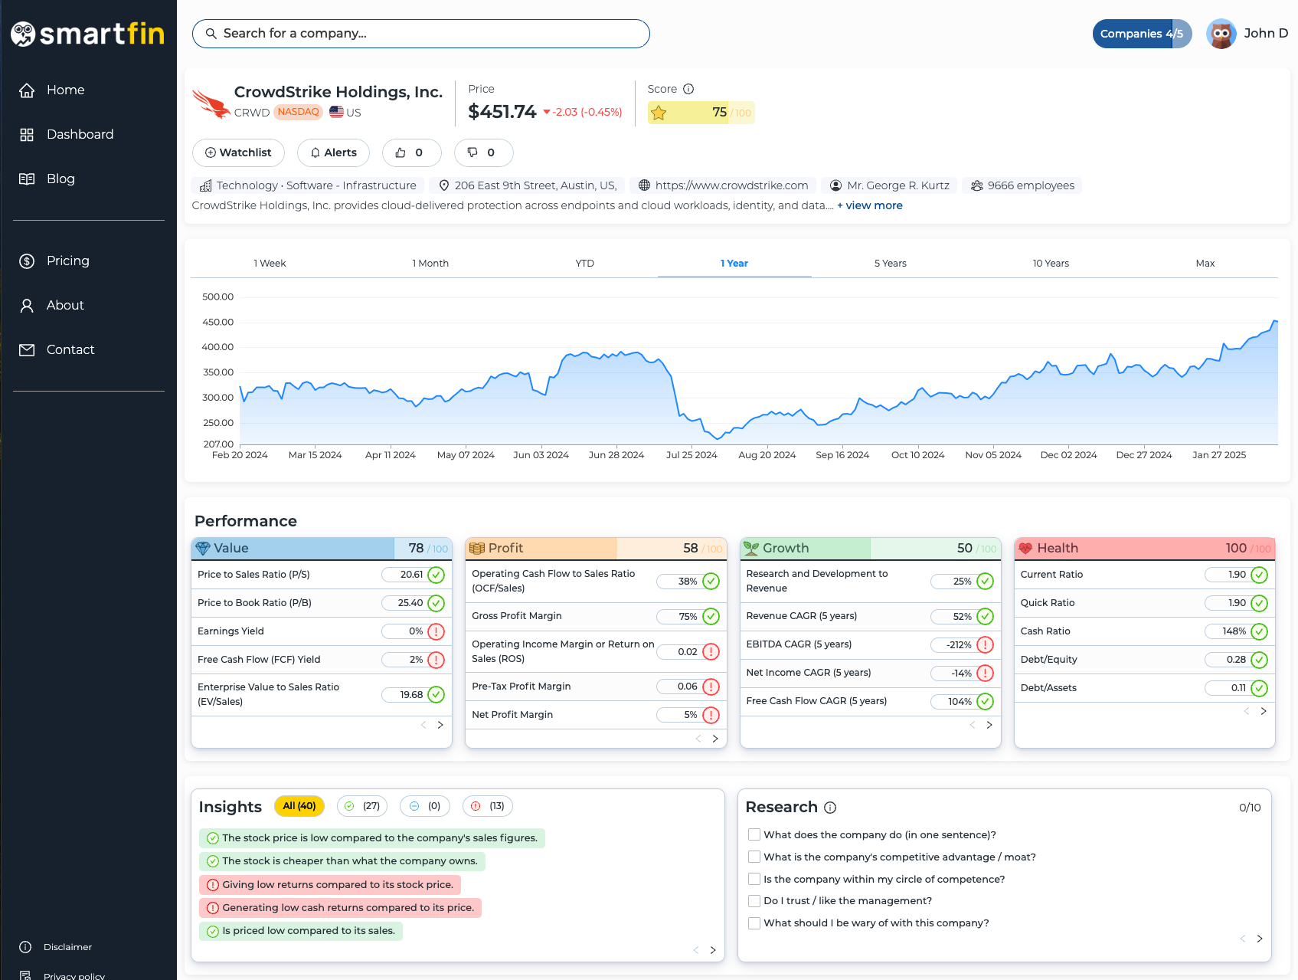Click the smartfin logo
The width and height of the screenshot is (1298, 980).
pyautogui.click(x=88, y=34)
